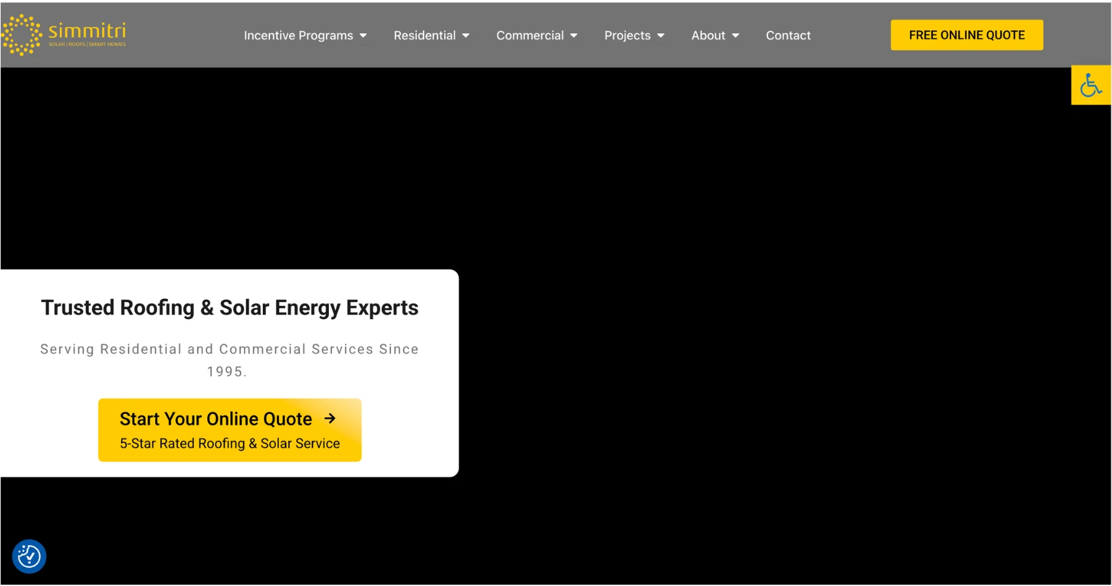Open Commercial menu item
The image size is (1112, 586).
point(530,35)
